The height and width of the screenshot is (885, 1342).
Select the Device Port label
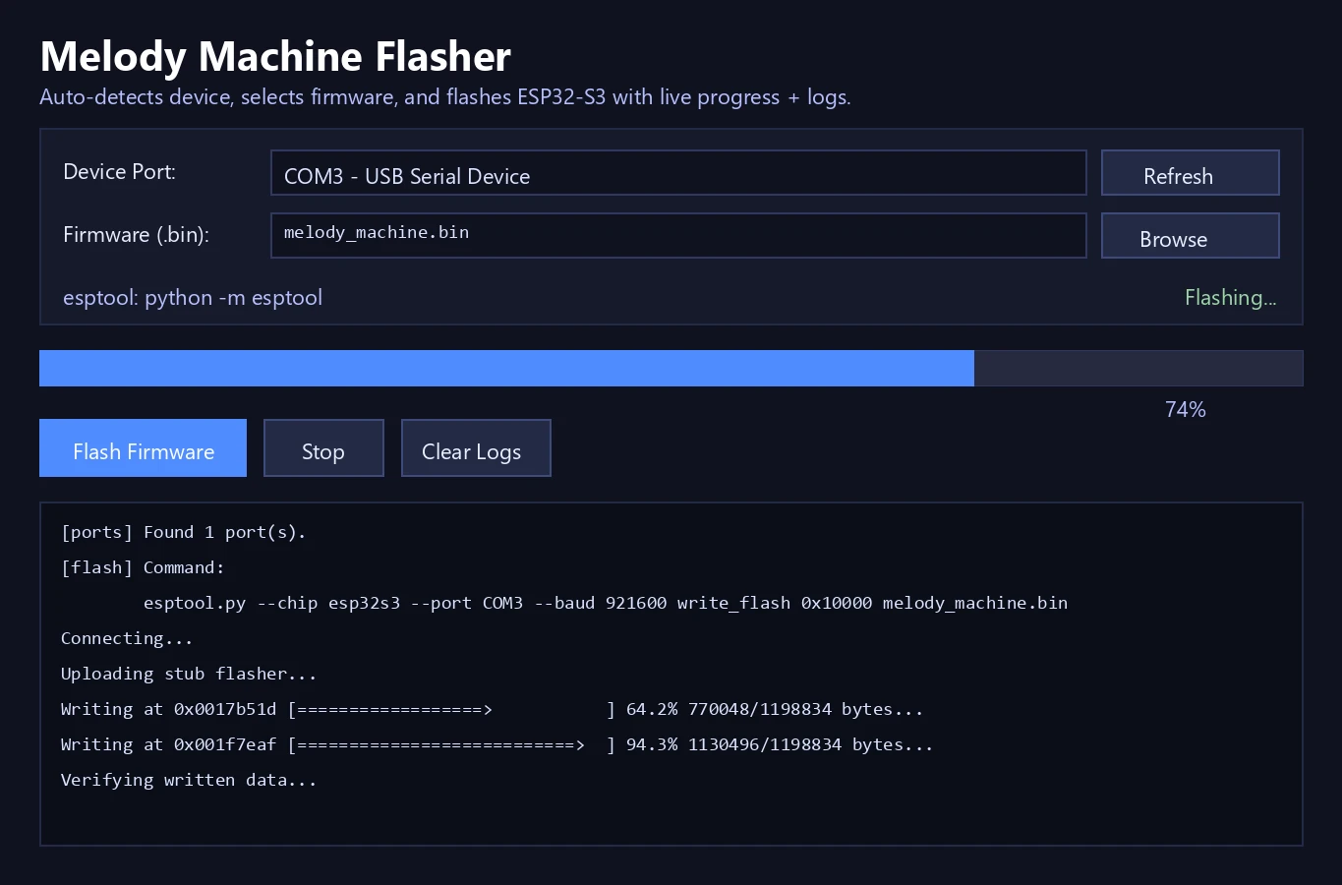(x=119, y=172)
